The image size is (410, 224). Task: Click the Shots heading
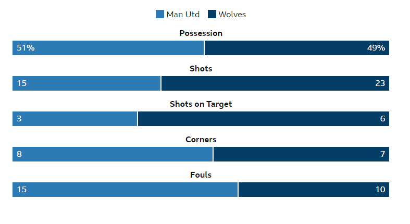201,69
